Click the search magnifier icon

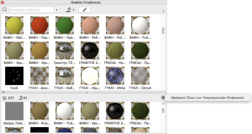pyautogui.click(x=5, y=10)
